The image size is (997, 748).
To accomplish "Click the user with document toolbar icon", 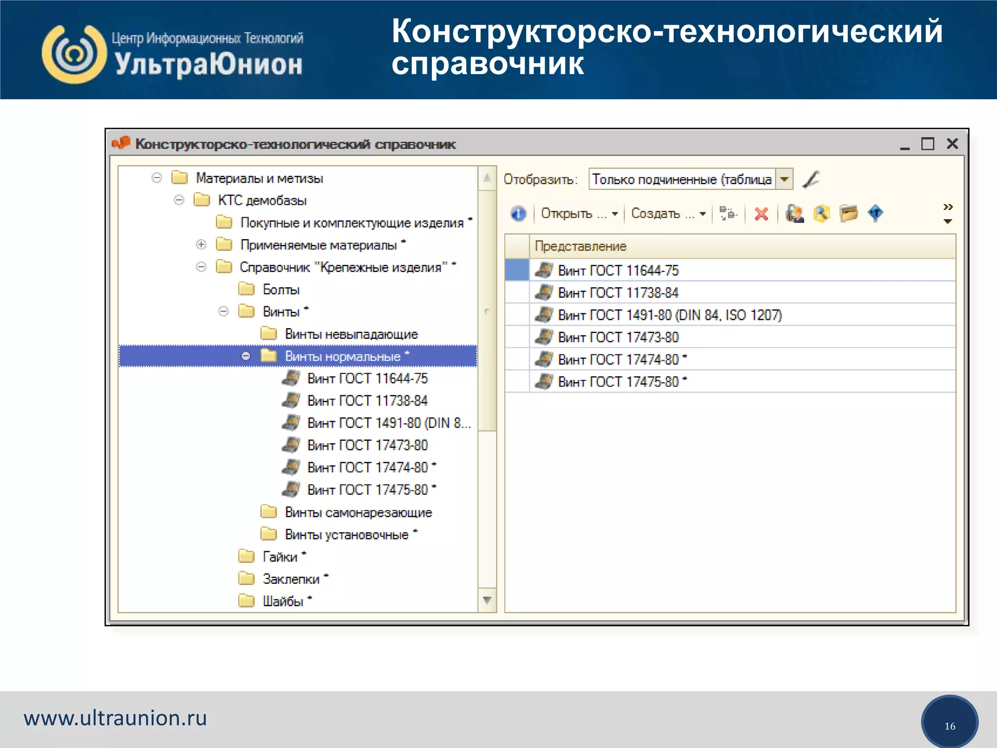I will pos(794,213).
